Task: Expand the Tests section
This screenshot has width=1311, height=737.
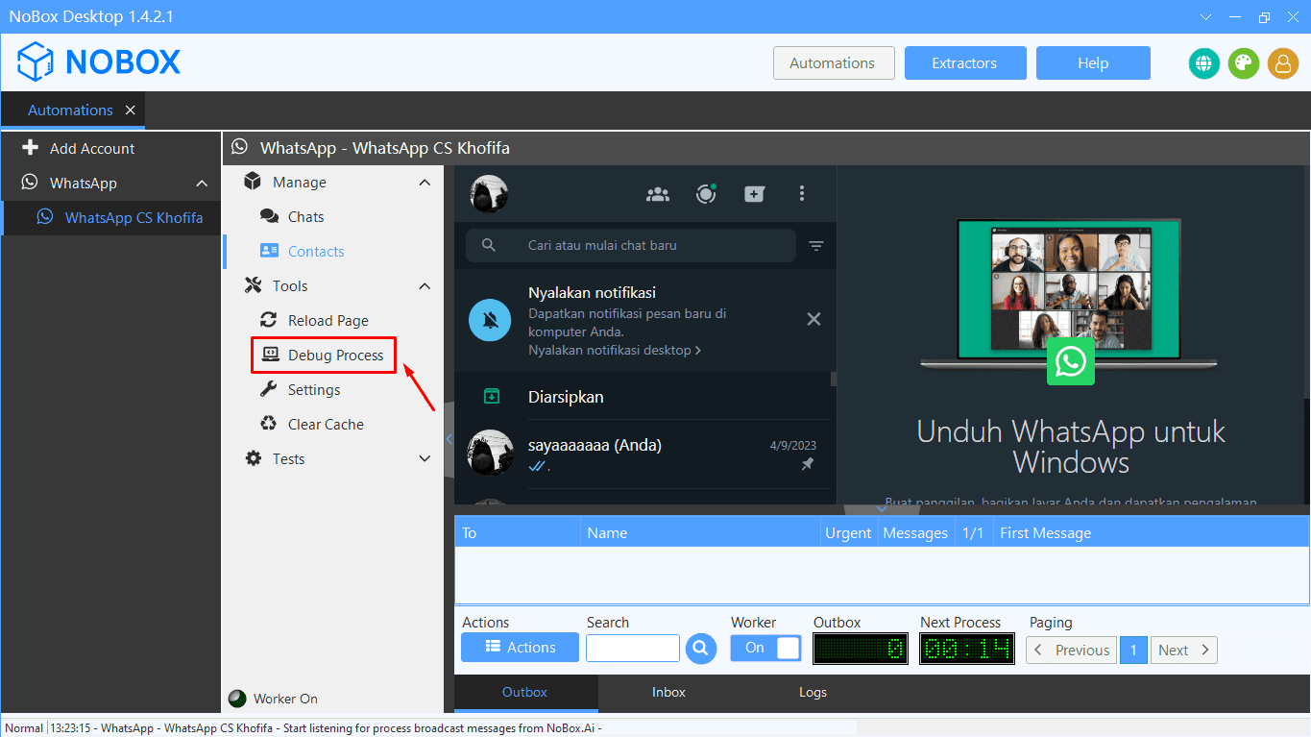Action: (425, 458)
